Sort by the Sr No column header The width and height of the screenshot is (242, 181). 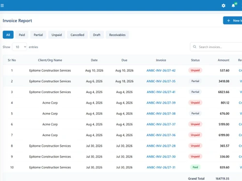tap(12, 60)
